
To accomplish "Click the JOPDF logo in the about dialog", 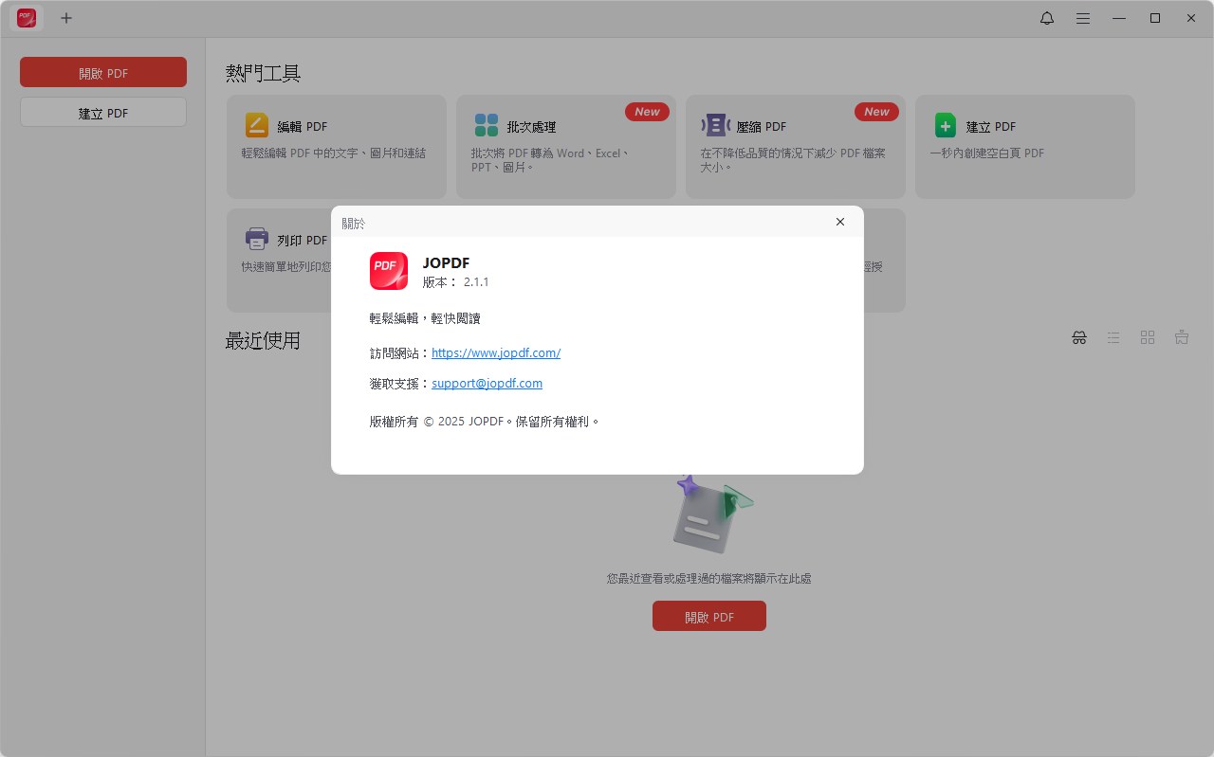I will point(389,271).
